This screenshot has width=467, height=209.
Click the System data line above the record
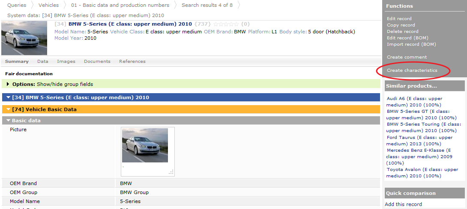coord(86,15)
